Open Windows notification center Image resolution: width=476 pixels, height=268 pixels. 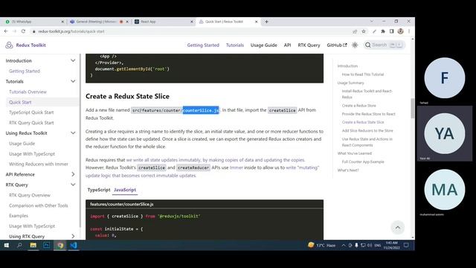pyautogui.click(x=406, y=245)
